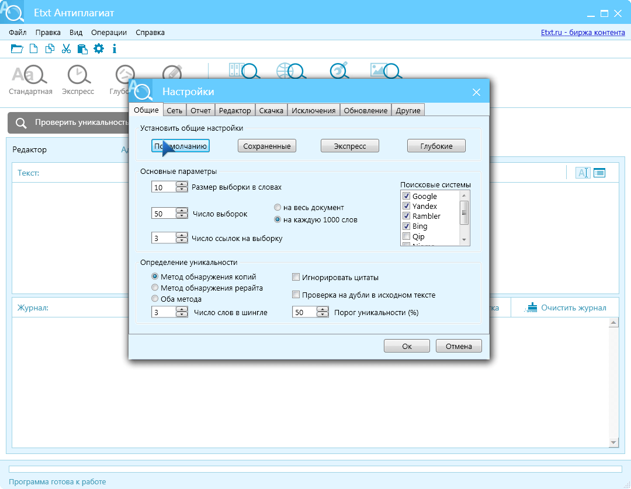Apply Глубокие preset button
The image size is (631, 489).
(x=436, y=146)
